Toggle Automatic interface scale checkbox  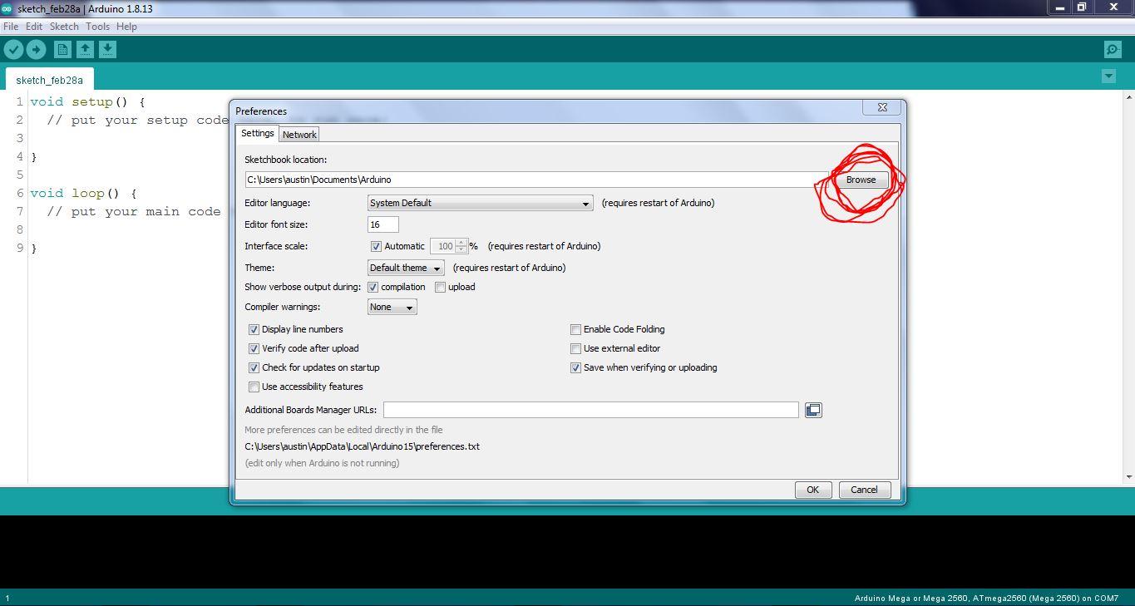376,246
